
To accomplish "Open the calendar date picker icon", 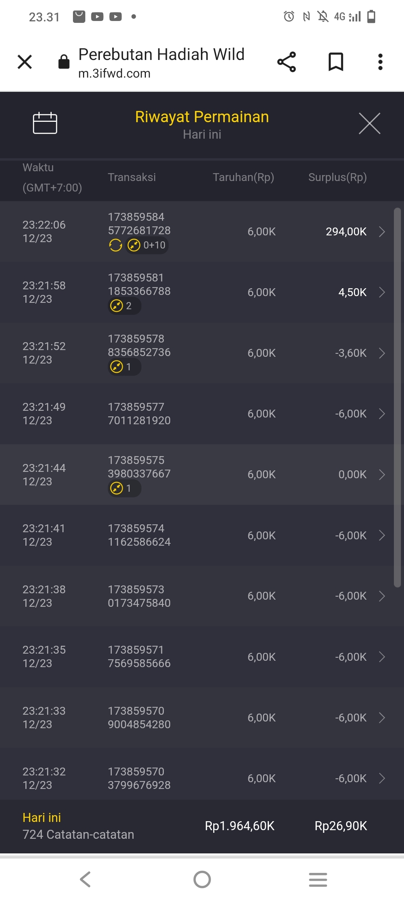I will 45,123.
